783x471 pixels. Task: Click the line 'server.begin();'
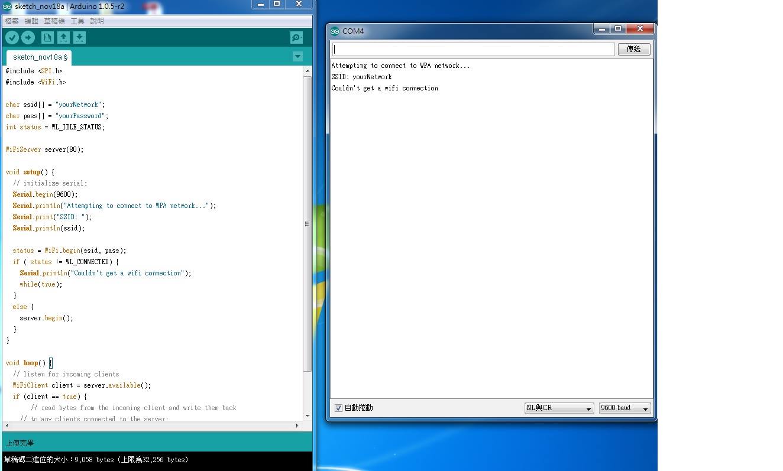pos(46,318)
